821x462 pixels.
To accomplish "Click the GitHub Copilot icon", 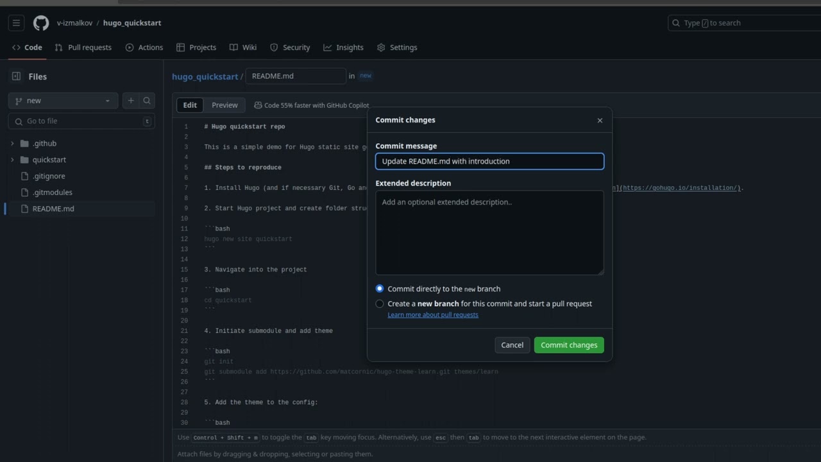I will tap(258, 105).
